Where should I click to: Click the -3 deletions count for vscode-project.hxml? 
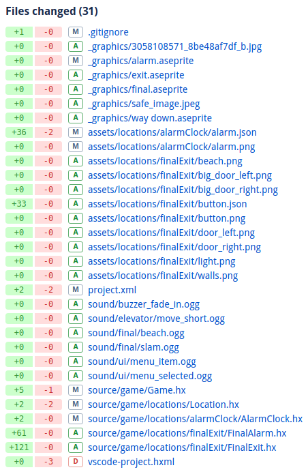click(x=48, y=462)
